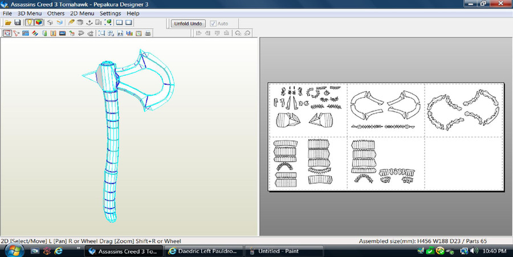Click the curved undo arrow icon
The height and width of the screenshot is (257, 513).
[81, 33]
